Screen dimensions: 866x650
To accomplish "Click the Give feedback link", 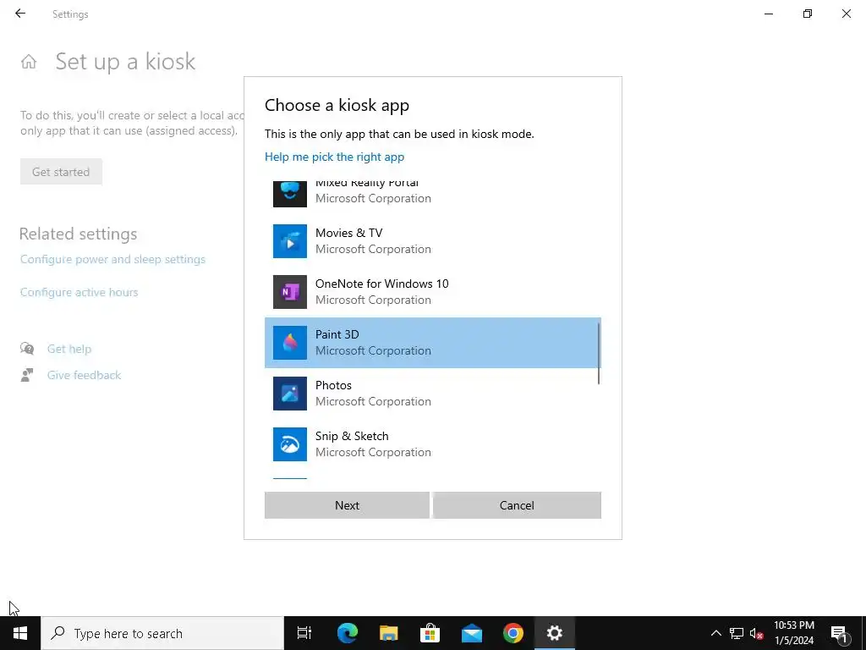I will (84, 375).
